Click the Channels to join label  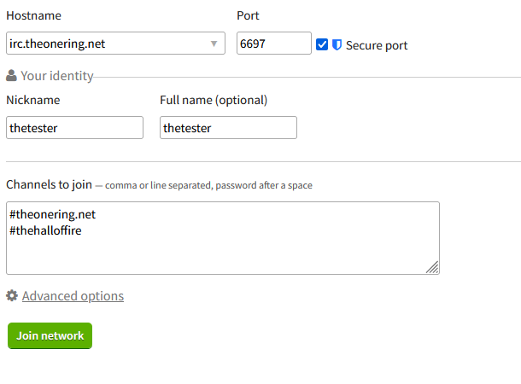50,184
